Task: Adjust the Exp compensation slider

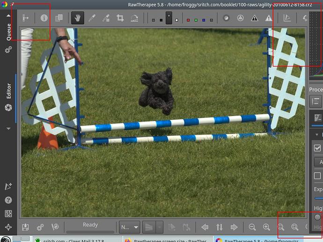Action: click(319, 198)
